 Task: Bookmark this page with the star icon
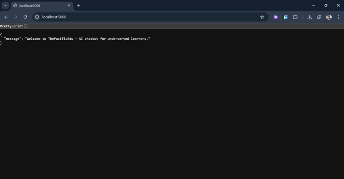click(x=262, y=17)
